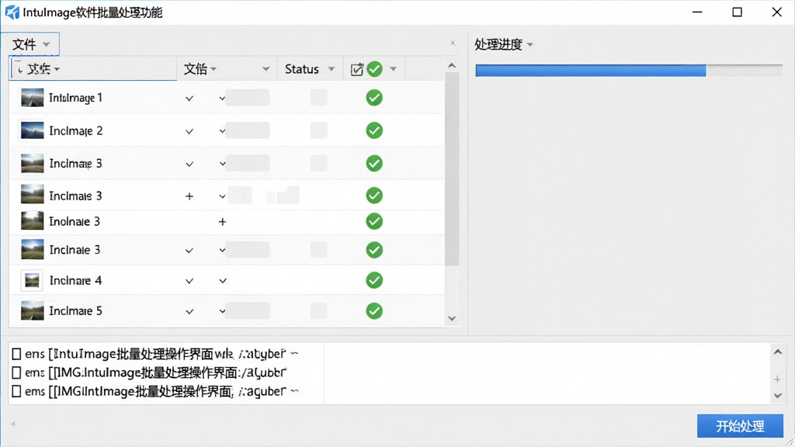Open the framed thumbnail of Inclnare 4
This screenshot has width=795, height=447.
[32, 280]
